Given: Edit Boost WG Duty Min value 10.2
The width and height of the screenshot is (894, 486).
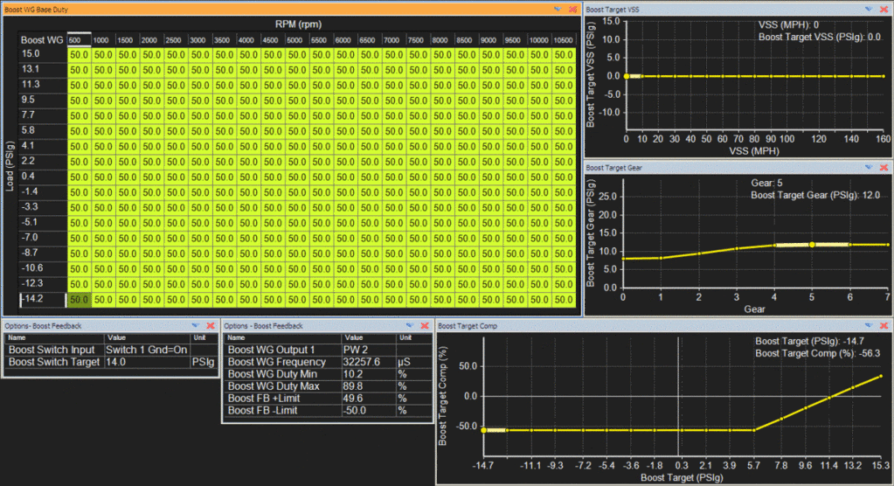Looking at the screenshot, I should pyautogui.click(x=368, y=374).
